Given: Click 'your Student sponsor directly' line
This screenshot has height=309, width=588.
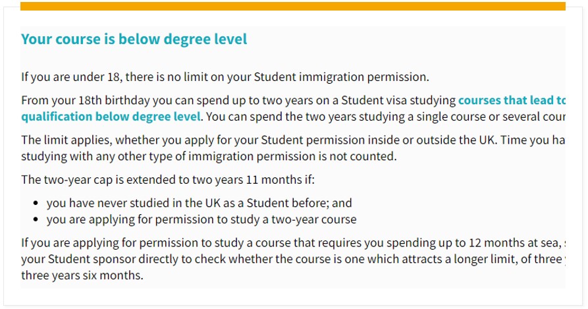Looking at the screenshot, I should [293, 259].
